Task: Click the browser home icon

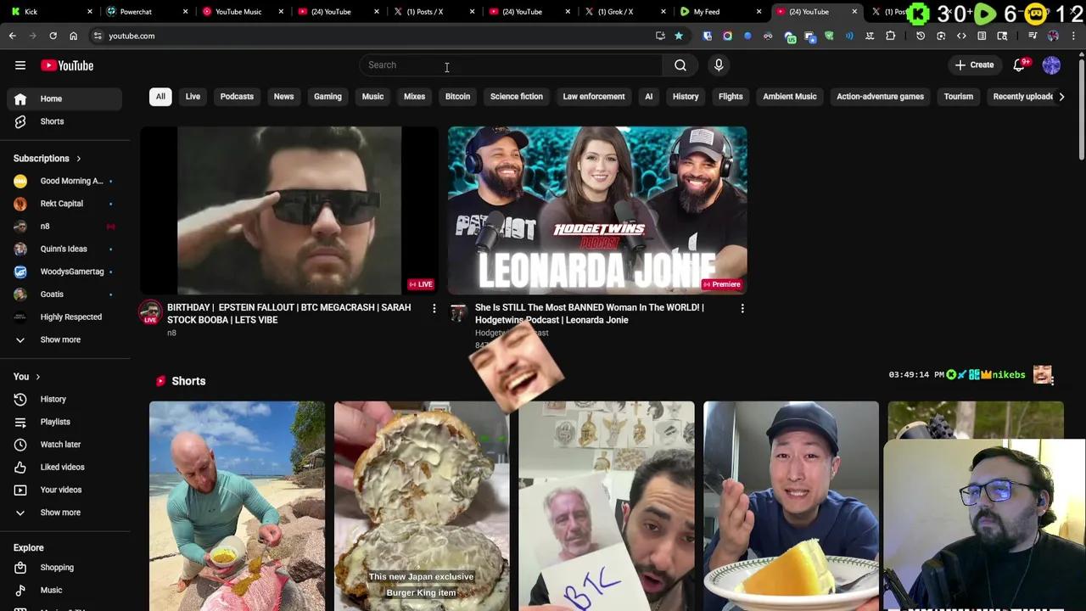Action: (x=73, y=36)
